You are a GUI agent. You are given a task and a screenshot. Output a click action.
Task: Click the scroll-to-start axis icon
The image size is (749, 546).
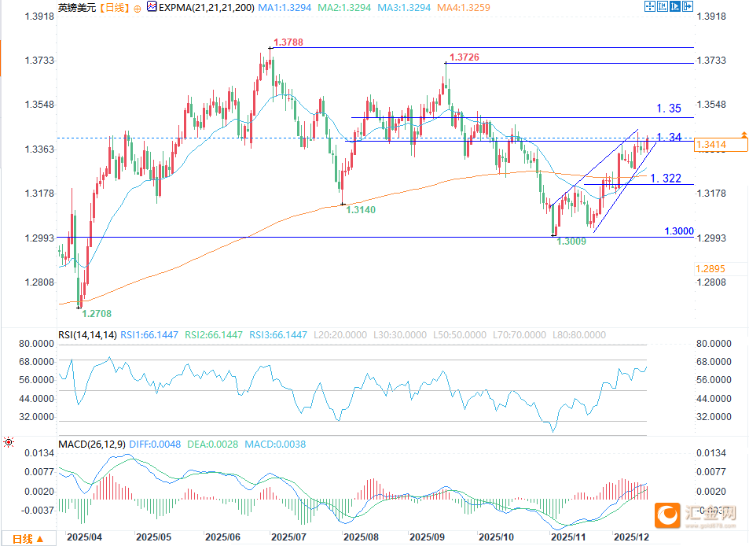(662, 6)
